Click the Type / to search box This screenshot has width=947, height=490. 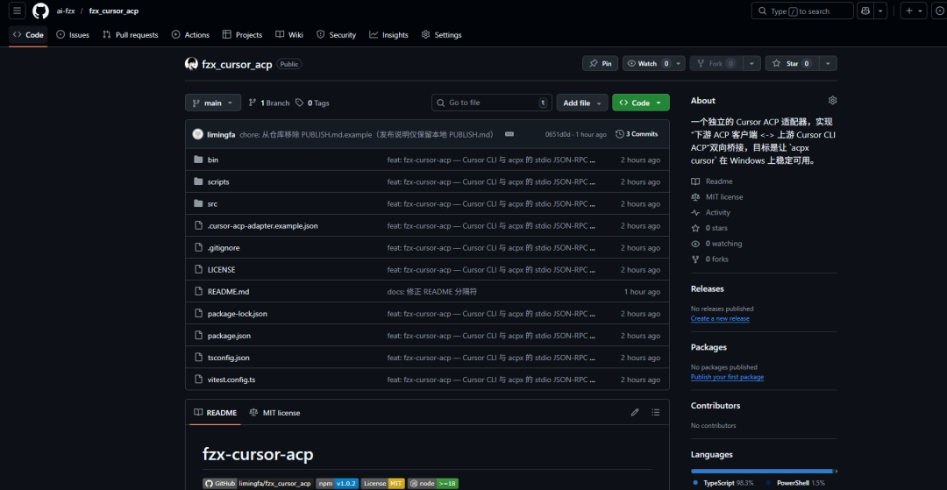[x=802, y=11]
